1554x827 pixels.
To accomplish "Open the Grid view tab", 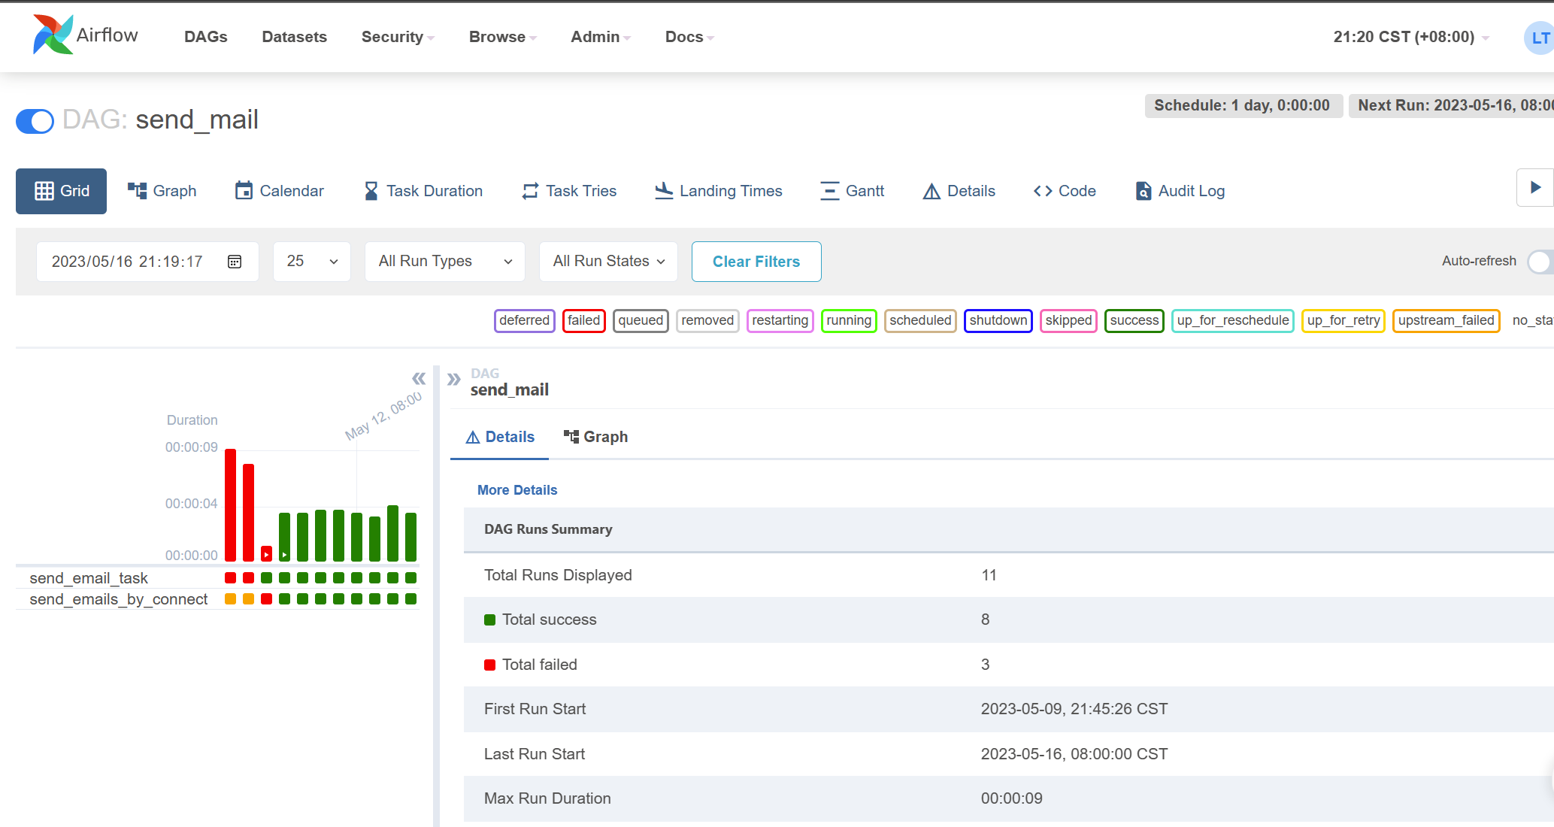I will pyautogui.click(x=61, y=191).
